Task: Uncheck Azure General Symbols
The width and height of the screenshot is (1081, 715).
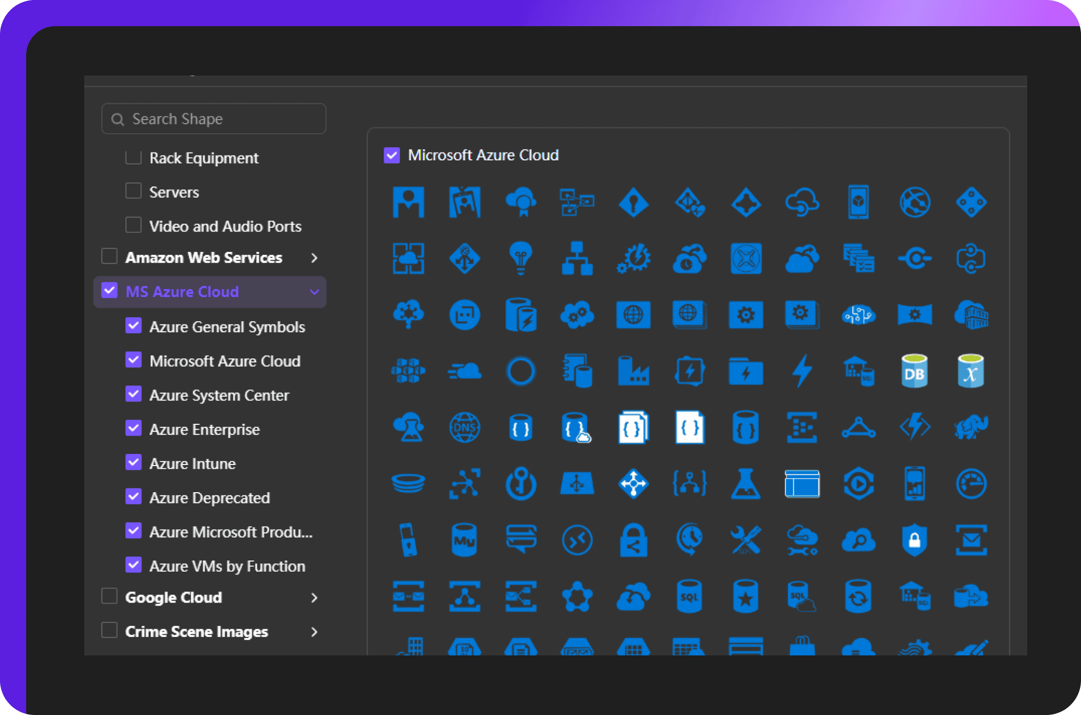Action: point(133,325)
